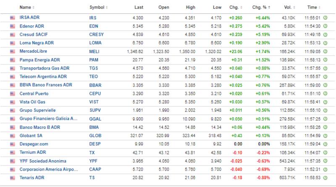Click the Ternium ADR stock name
Screen dimensions: 336x187
coord(33,153)
